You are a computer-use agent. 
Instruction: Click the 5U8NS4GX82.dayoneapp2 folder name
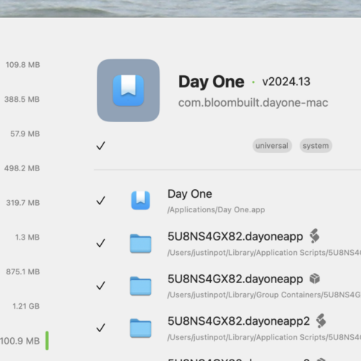tap(238, 321)
